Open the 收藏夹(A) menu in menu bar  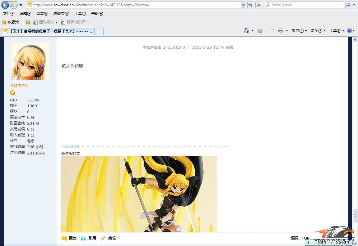pos(61,14)
